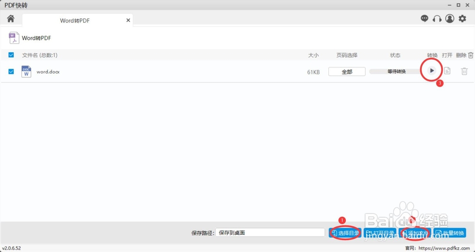Click the 文件名 (总数:1) column header
Screen dimensions: 475x252
40,55
